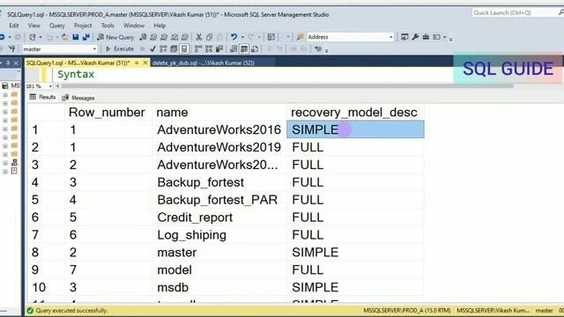The width and height of the screenshot is (564, 317).
Task: Toggle IntelliSense Enabled
Action: [x=184, y=49]
